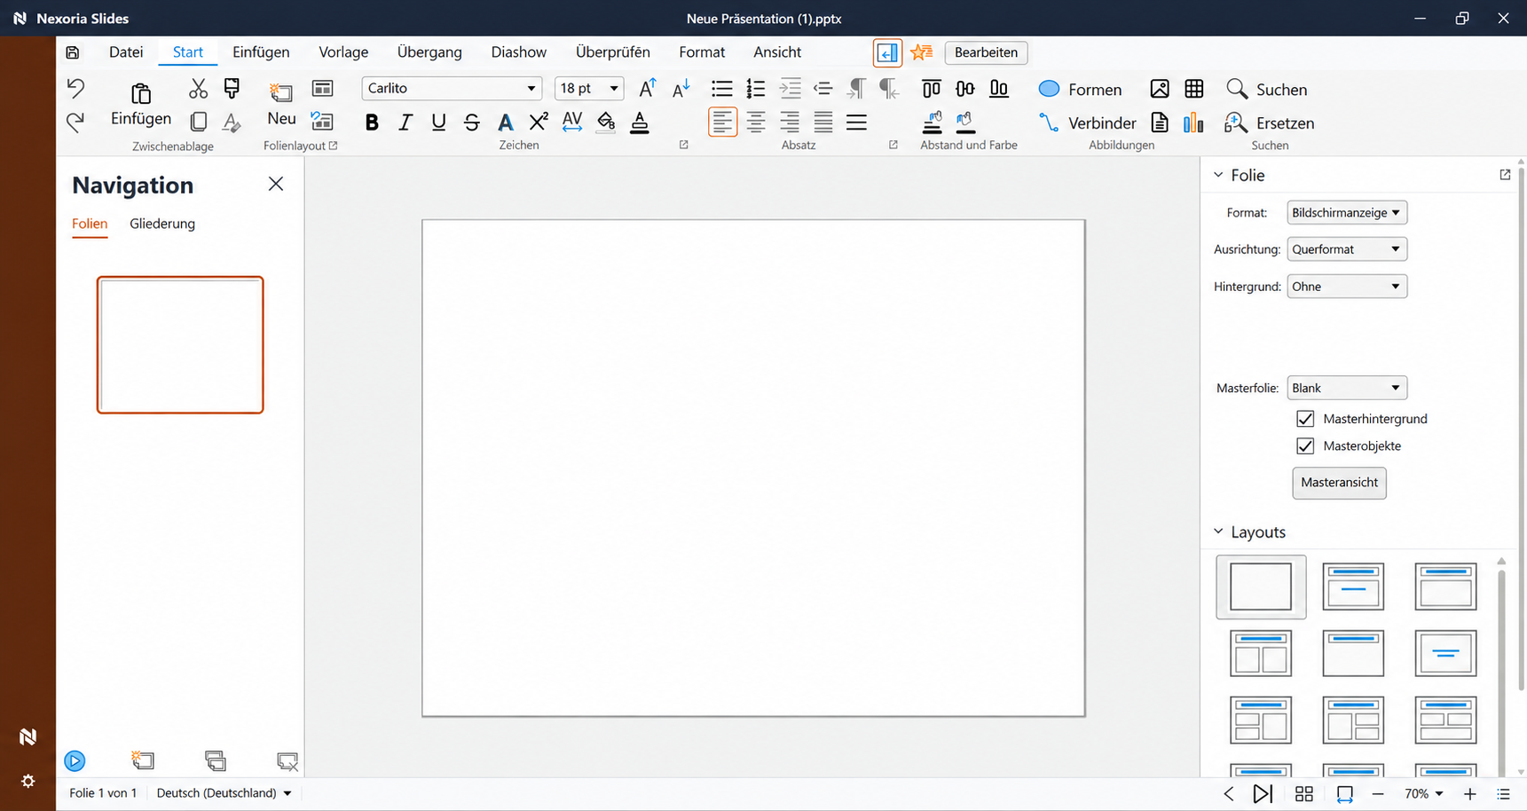
Task: Open the slide sorter grid view icon
Action: coord(1304,794)
